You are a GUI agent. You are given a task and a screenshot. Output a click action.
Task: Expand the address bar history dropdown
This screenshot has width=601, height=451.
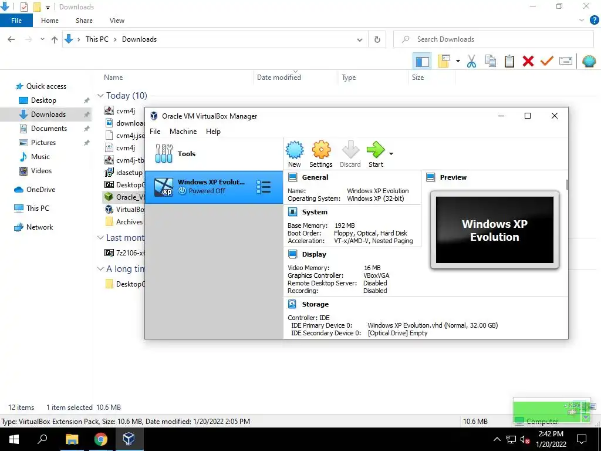(x=360, y=39)
